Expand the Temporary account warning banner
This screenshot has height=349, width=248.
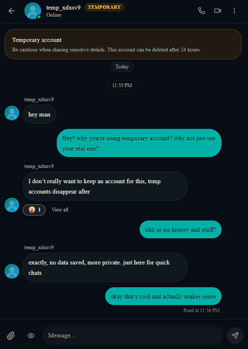tap(123, 43)
